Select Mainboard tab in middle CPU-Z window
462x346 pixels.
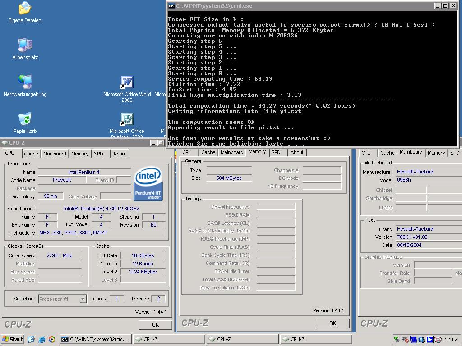click(232, 152)
